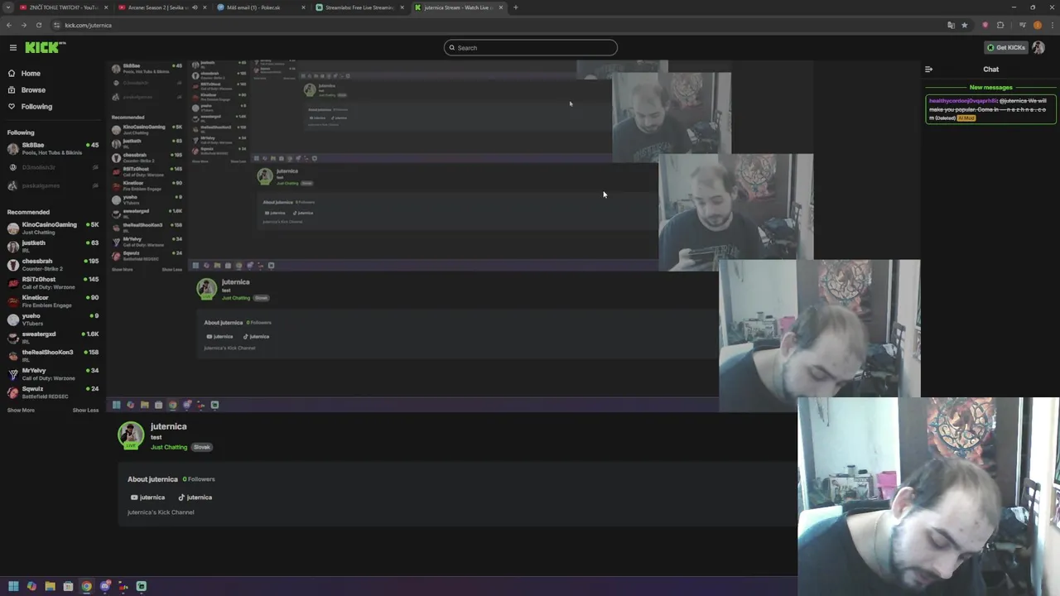1060x596 pixels.
Task: Expand list with Show More
Action: (x=21, y=411)
